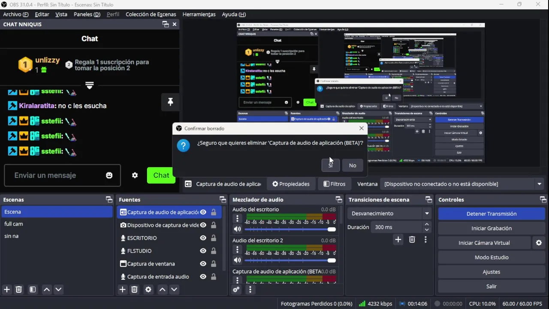Open the mixer options three-dot menu at the bottom
Screen dimensions: 549x309
(x=250, y=290)
